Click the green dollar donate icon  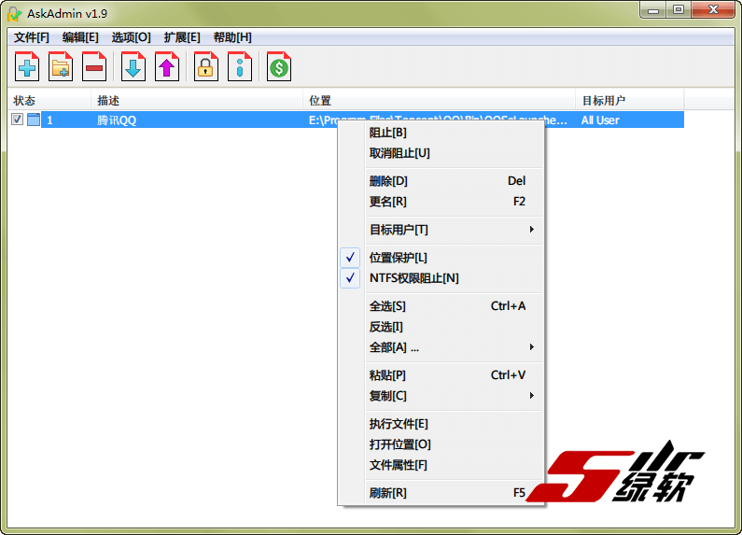coord(279,66)
